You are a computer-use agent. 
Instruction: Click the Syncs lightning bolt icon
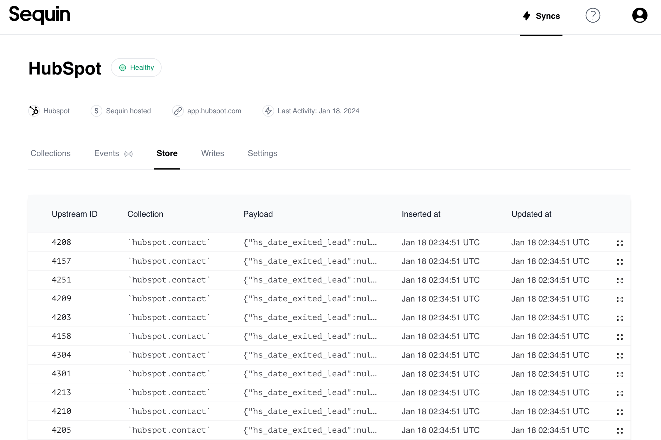point(527,16)
